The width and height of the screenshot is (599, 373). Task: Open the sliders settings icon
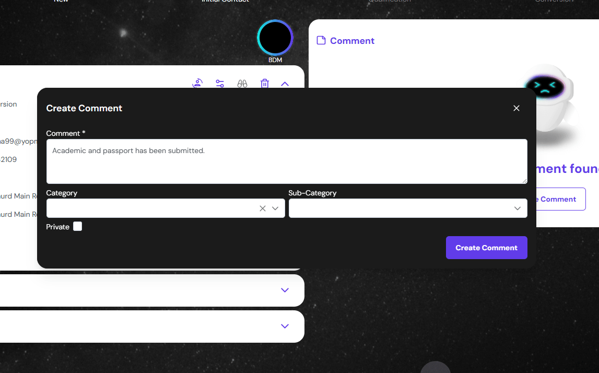pyautogui.click(x=220, y=84)
